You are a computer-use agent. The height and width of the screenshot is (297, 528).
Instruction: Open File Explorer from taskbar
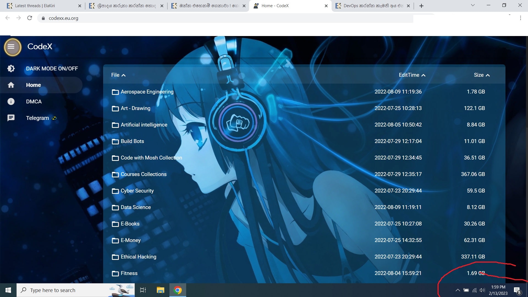click(x=160, y=290)
